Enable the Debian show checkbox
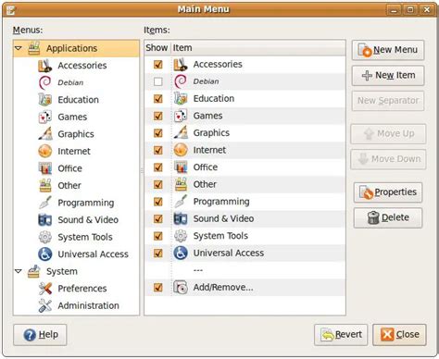439x359 pixels. (158, 81)
